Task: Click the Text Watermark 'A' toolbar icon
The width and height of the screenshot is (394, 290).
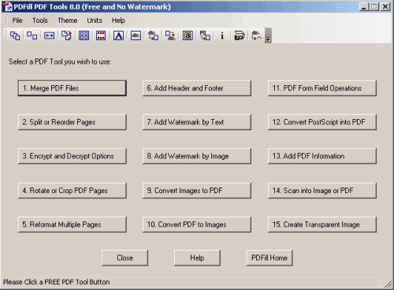Action: 118,35
